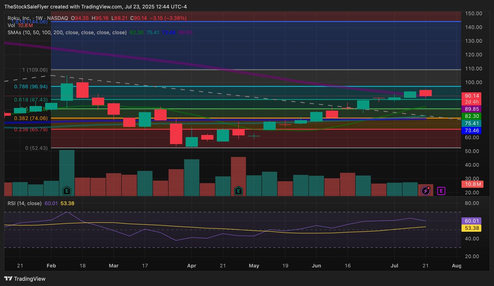Screen dimensions: 494x286
Task: Click the purple lightning bolt event icon
Action: point(426,191)
